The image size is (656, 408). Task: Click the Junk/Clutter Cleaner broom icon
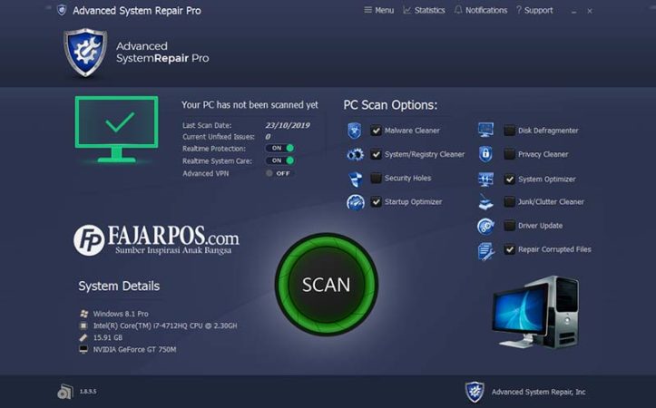485,202
